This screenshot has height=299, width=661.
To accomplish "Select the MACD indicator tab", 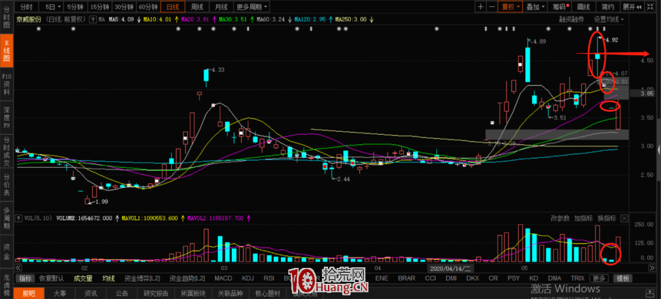I will 223,278.
